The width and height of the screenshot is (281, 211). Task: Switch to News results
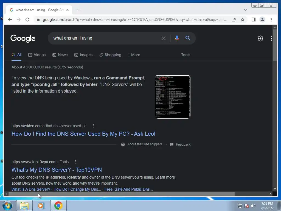point(60,55)
